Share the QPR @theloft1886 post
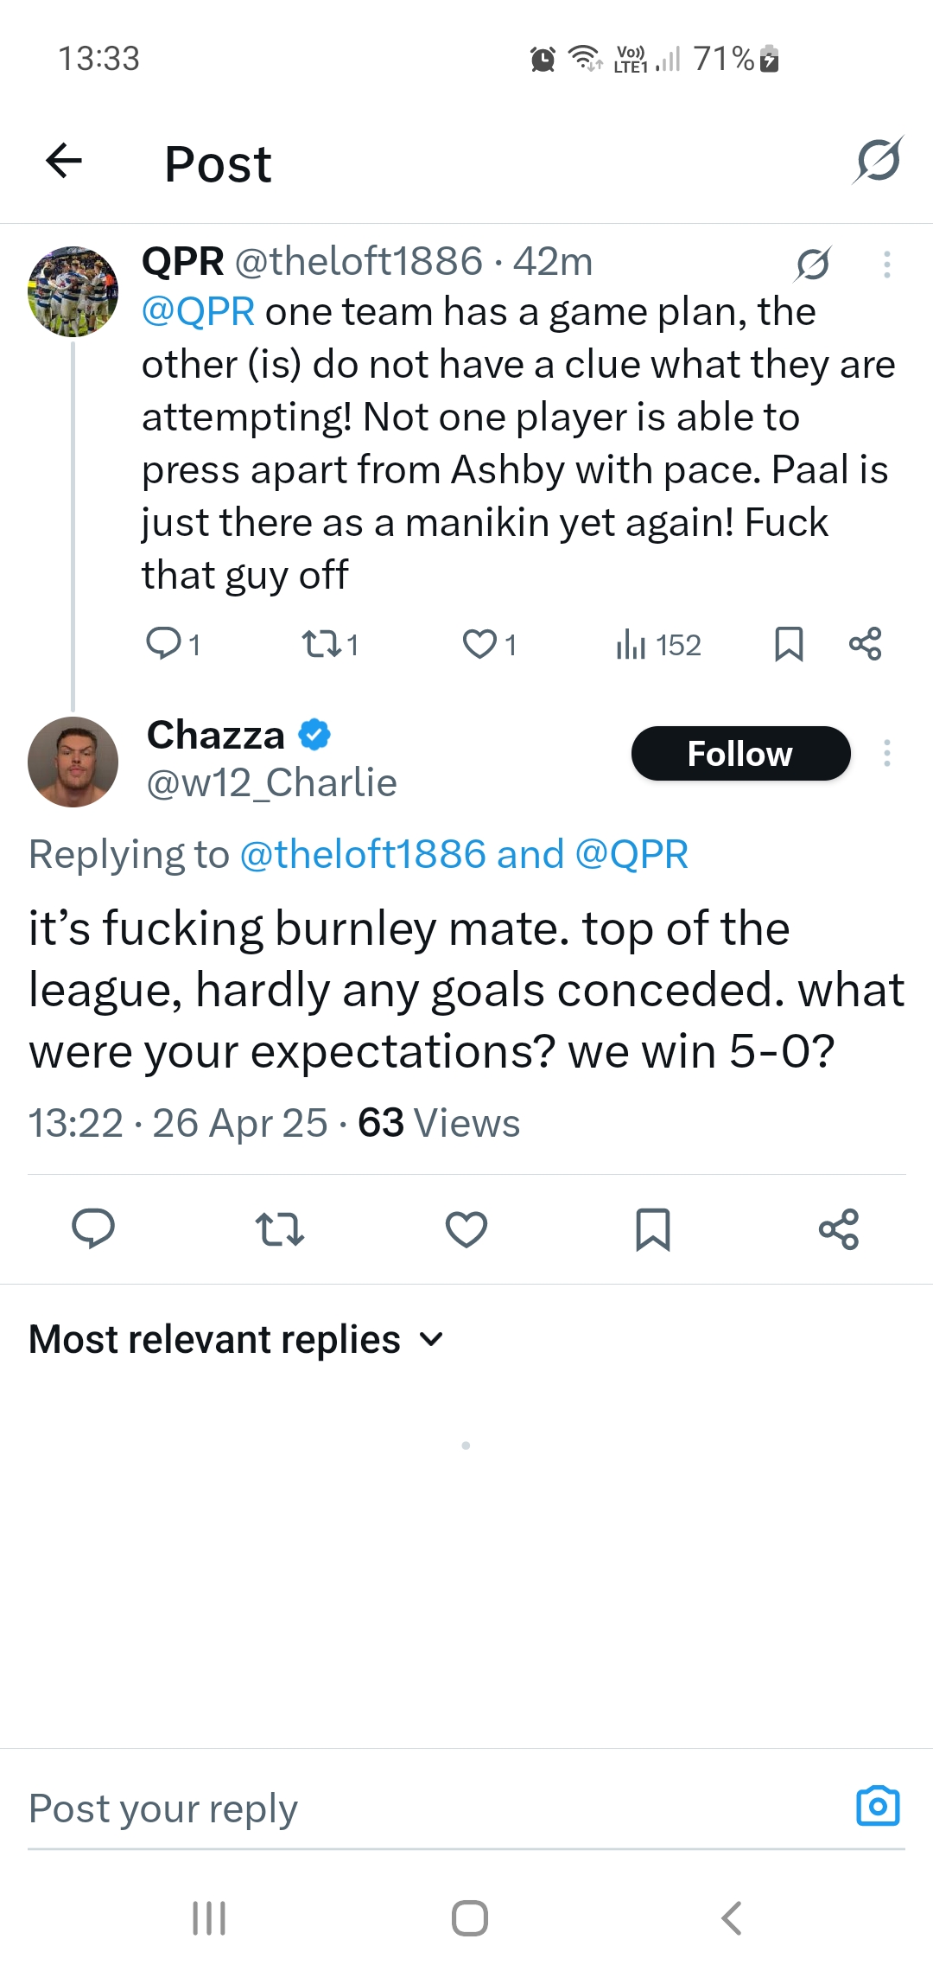This screenshot has width=933, height=1971. coord(865,644)
